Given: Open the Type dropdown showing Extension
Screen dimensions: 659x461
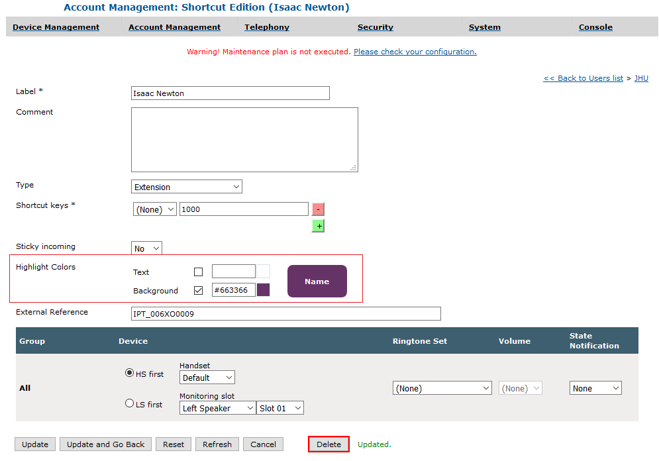Looking at the screenshot, I should point(187,187).
